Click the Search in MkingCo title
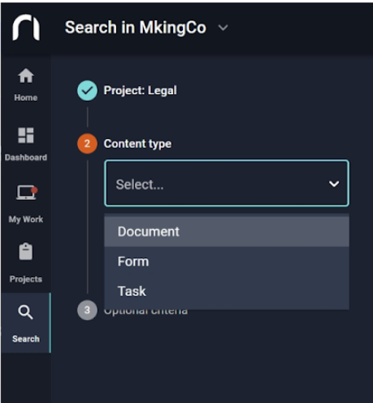This screenshot has width=373, height=403. point(136,28)
